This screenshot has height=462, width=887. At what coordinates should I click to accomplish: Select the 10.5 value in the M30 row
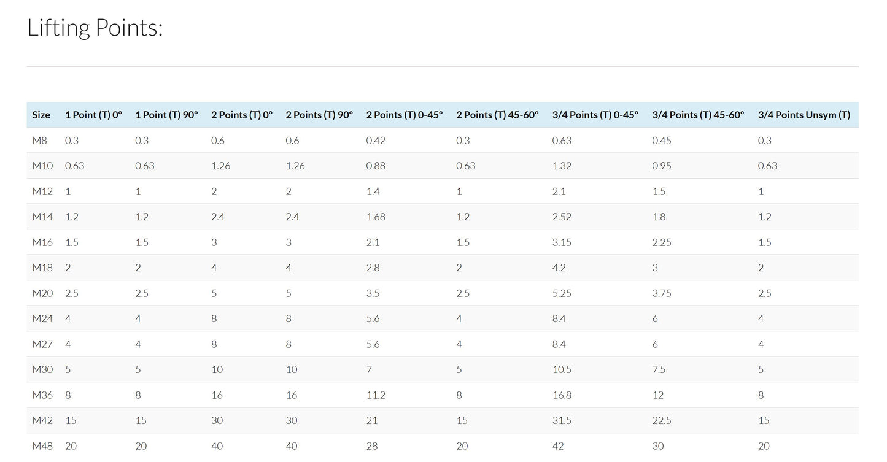pyautogui.click(x=562, y=369)
